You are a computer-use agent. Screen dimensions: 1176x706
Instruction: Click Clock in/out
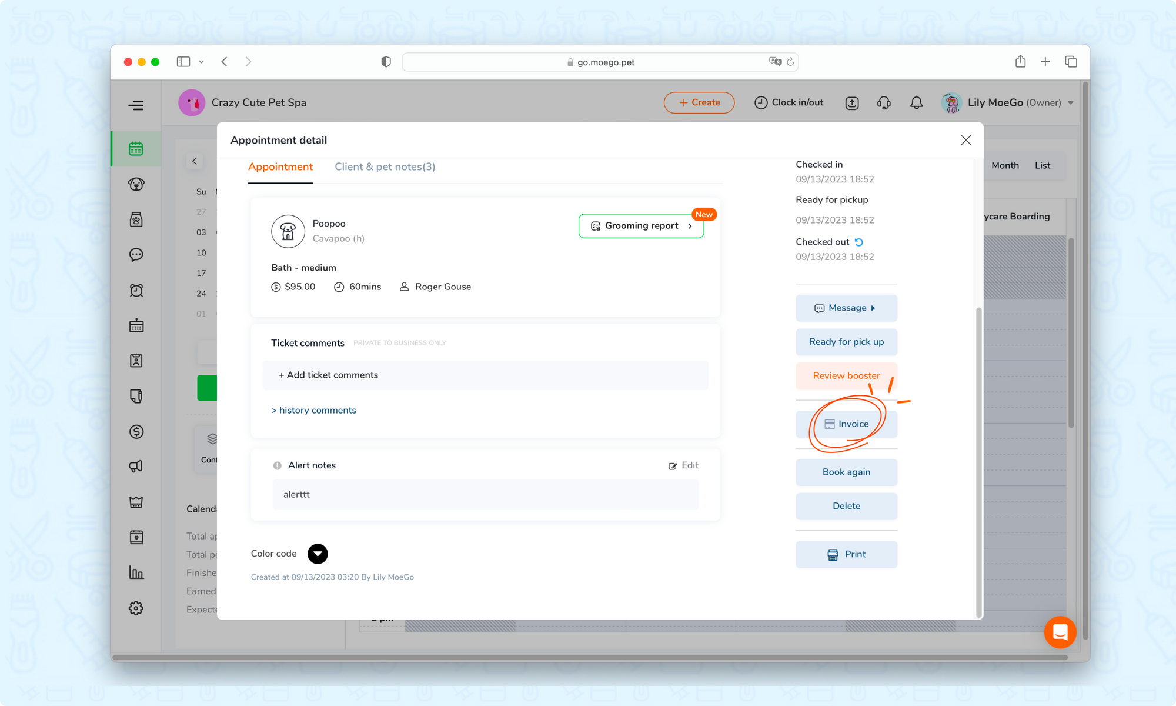point(789,102)
